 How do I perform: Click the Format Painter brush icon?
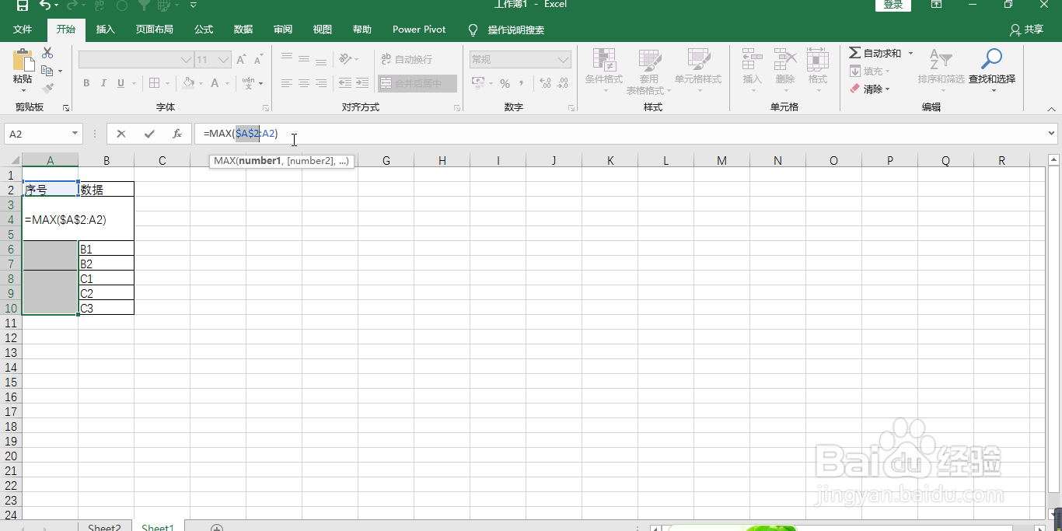[47, 88]
